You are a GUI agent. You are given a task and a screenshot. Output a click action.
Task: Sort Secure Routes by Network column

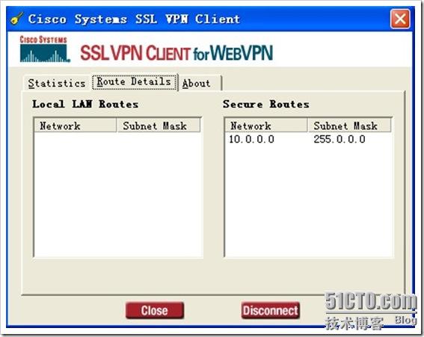266,126
